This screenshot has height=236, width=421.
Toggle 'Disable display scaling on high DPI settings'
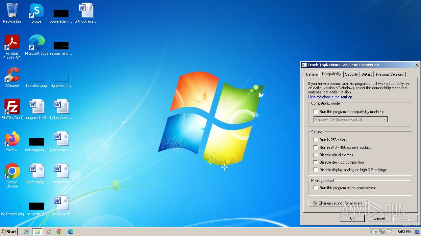[x=316, y=170]
